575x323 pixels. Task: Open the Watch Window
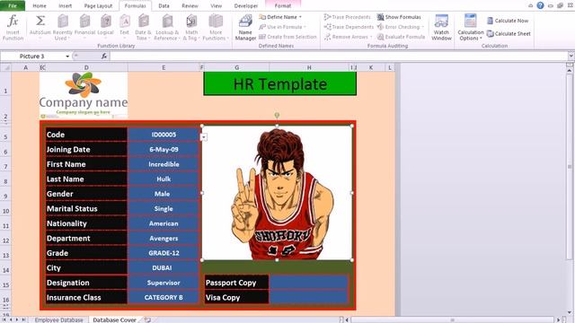pyautogui.click(x=441, y=27)
